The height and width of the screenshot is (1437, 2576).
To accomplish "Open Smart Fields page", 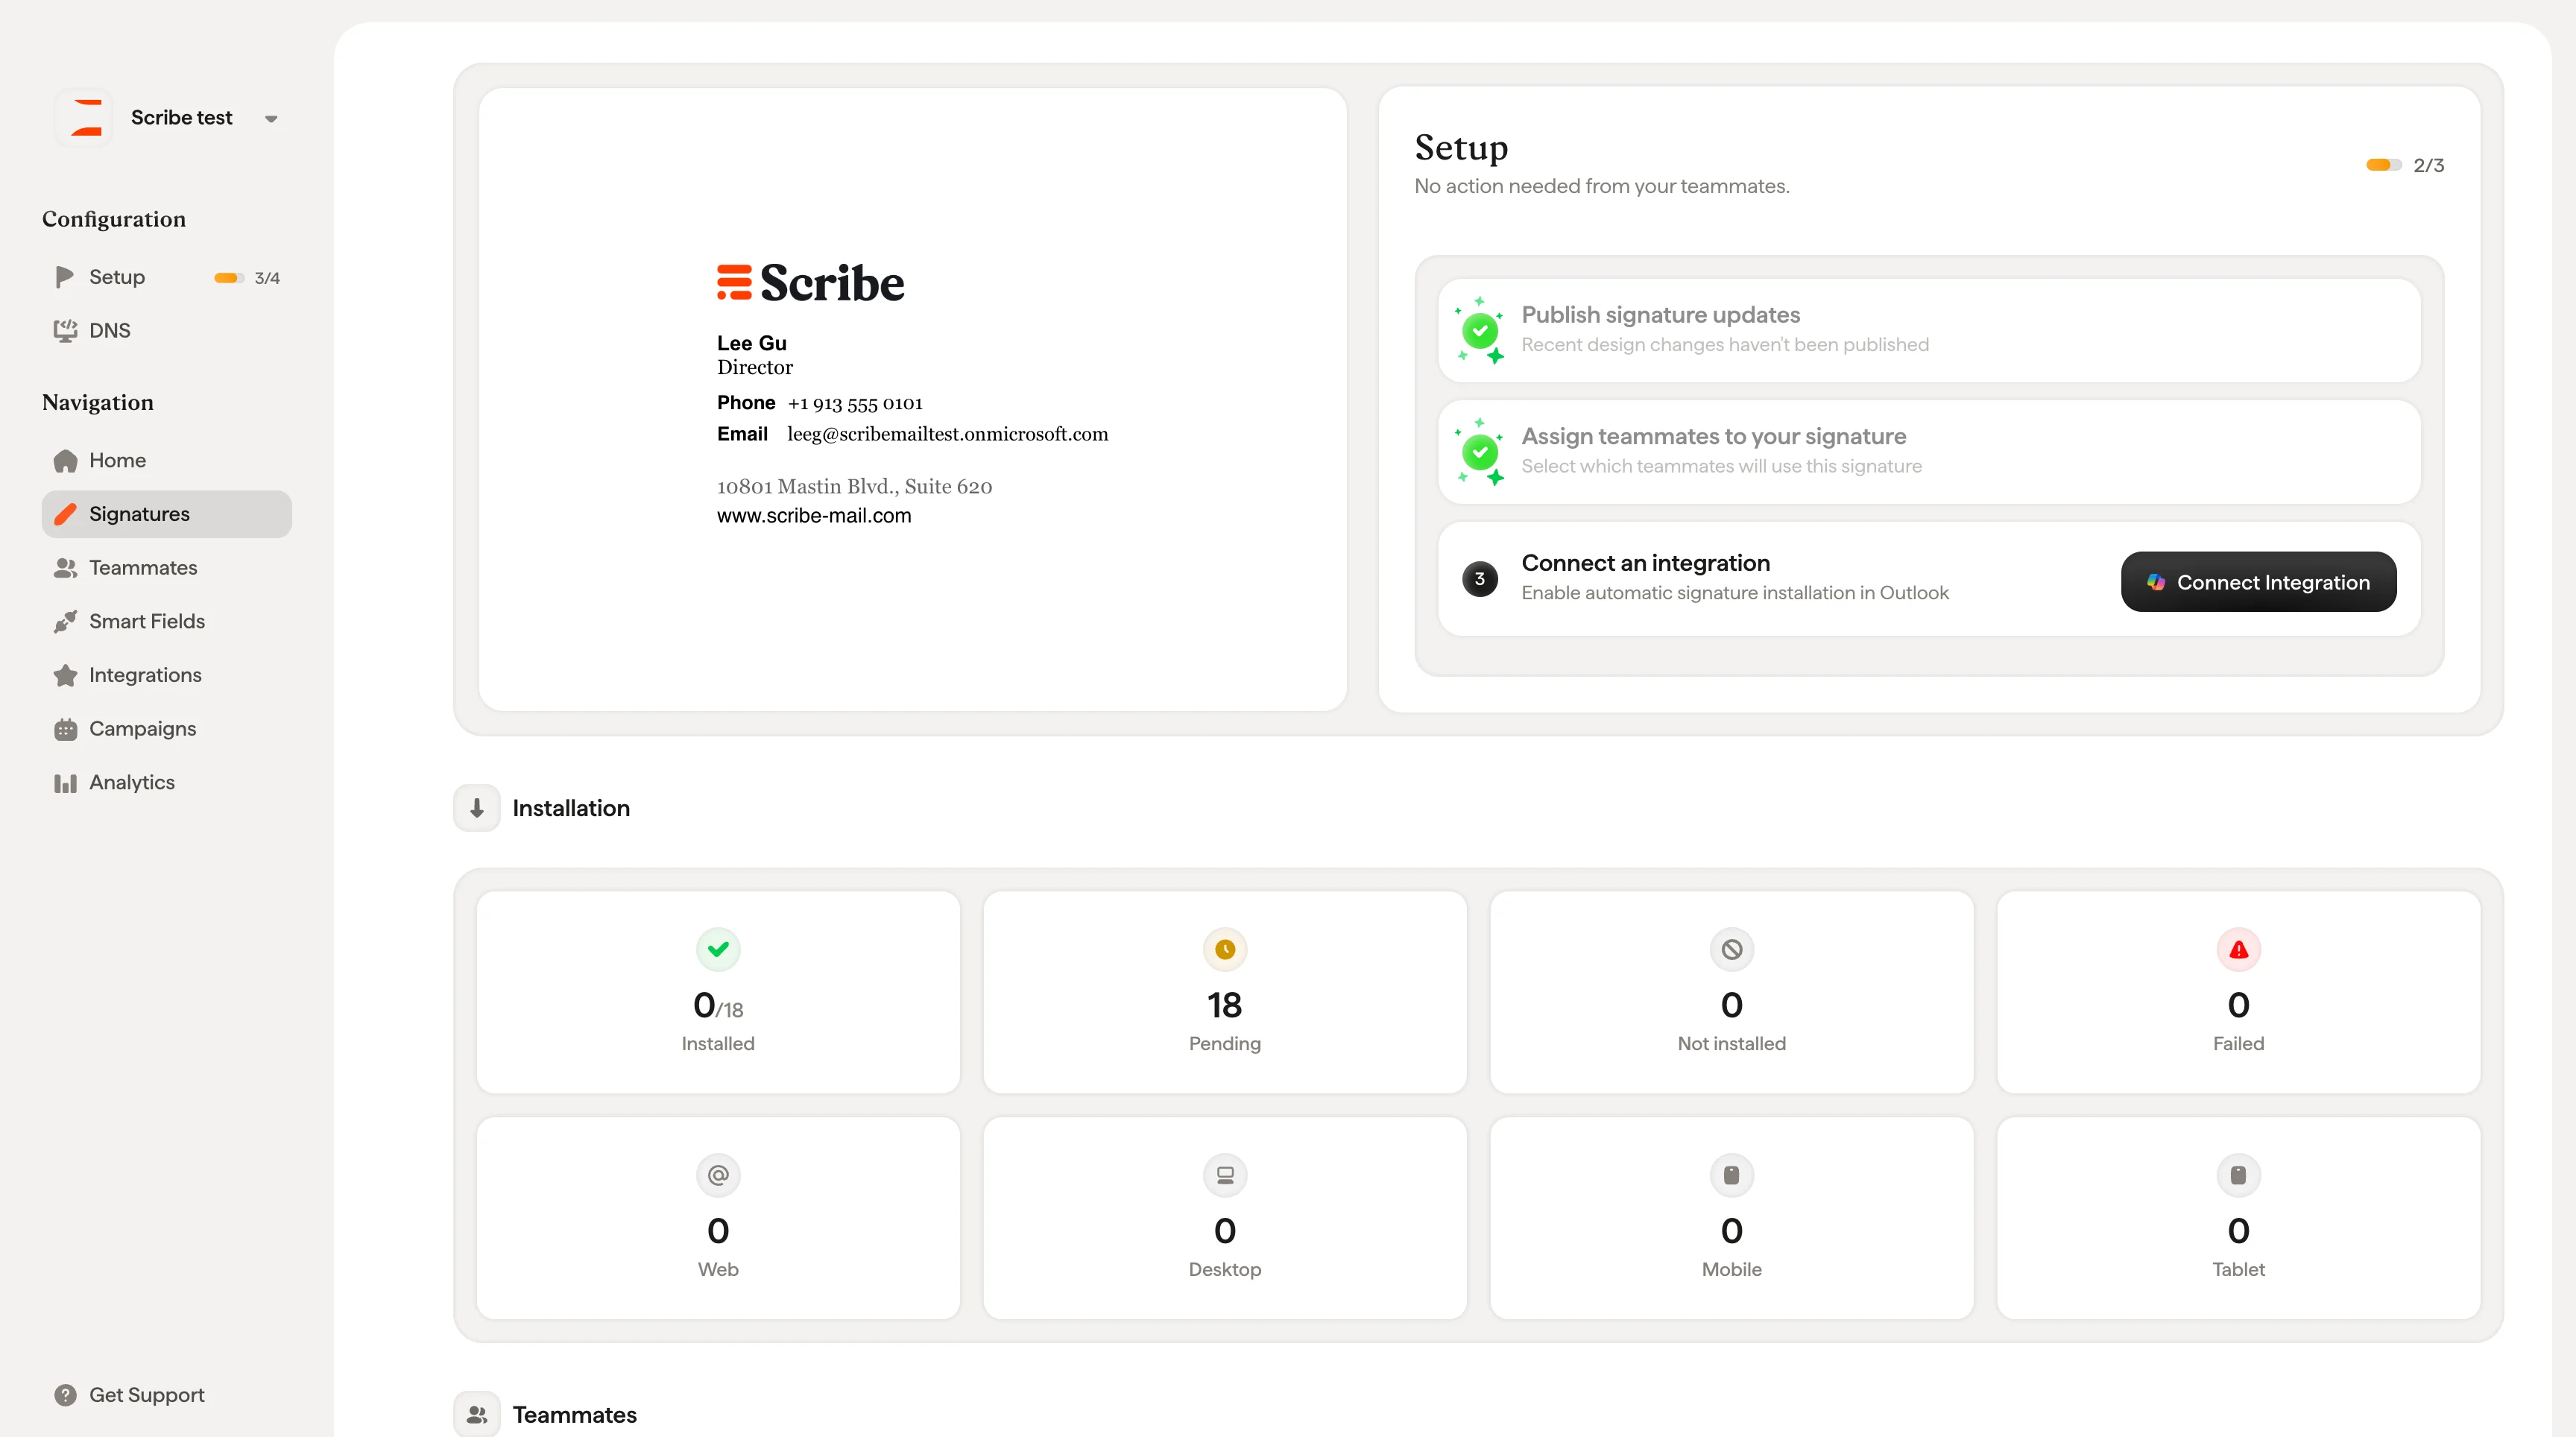I will coord(166,622).
